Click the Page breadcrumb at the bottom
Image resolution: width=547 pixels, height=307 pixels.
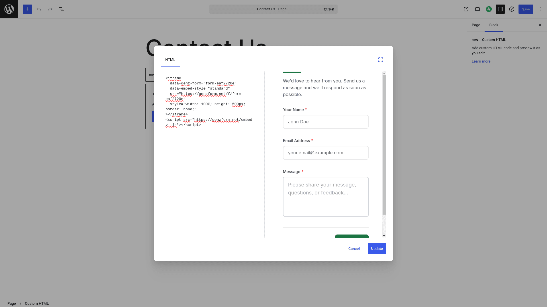point(11,303)
